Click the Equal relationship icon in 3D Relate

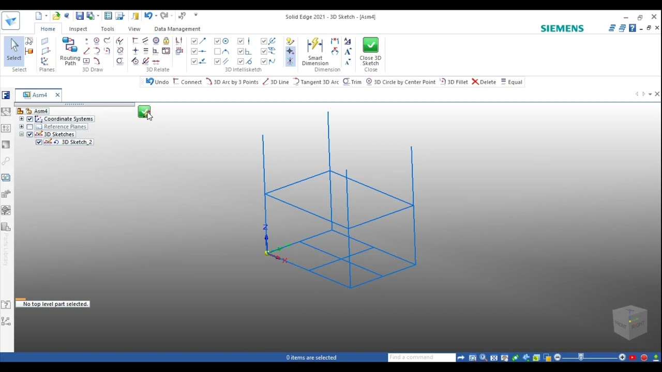(146, 51)
